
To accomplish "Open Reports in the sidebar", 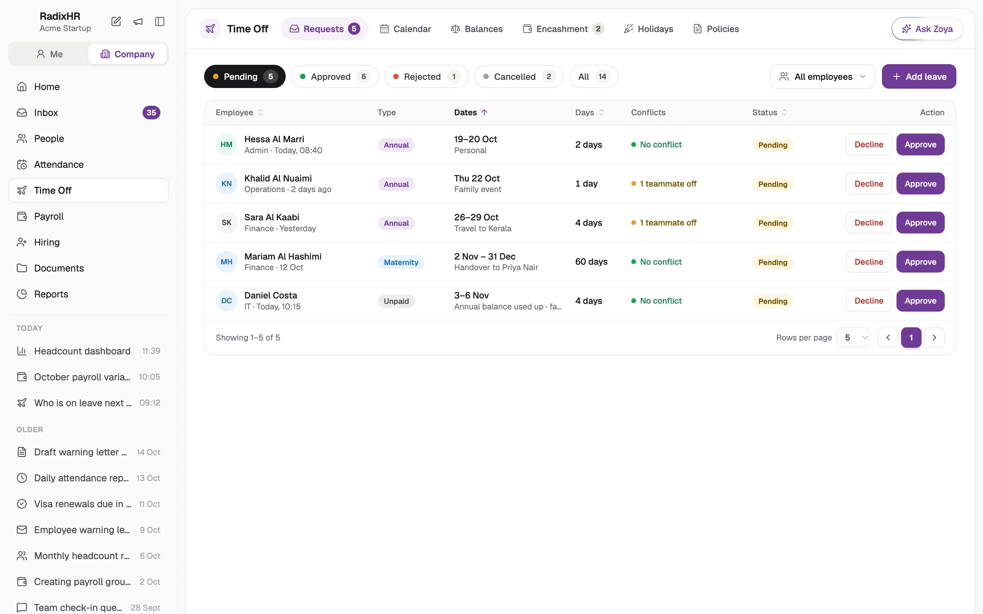I will pyautogui.click(x=88, y=294).
